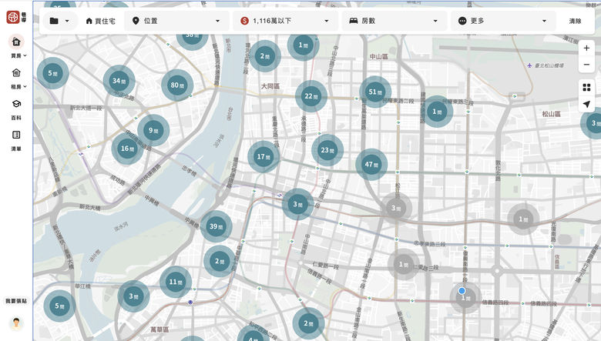Open the 17間 cluster marker
This screenshot has height=341, width=601.
(264, 156)
